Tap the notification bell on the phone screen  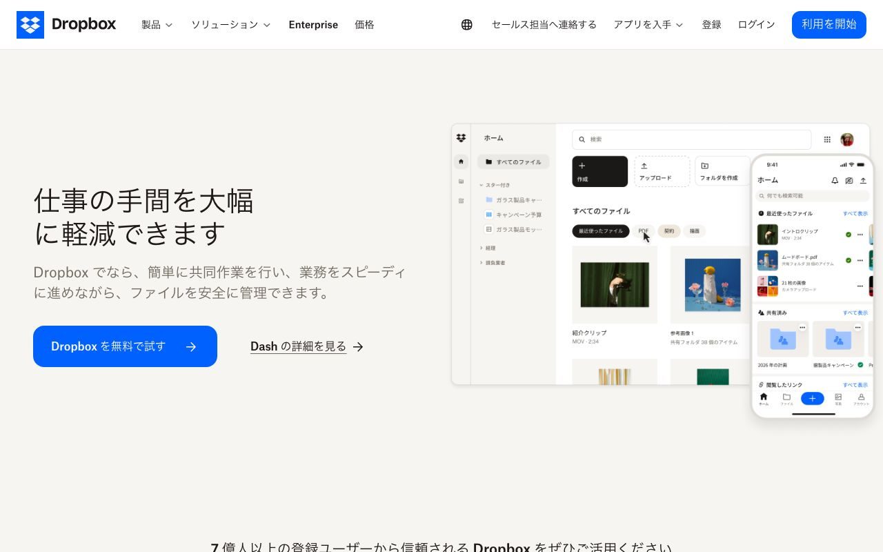(835, 180)
